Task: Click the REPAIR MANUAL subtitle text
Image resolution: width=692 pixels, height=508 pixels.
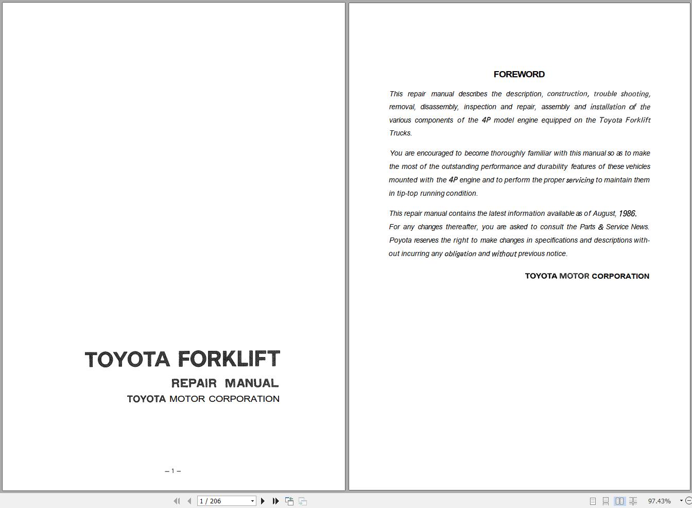Action: (224, 383)
